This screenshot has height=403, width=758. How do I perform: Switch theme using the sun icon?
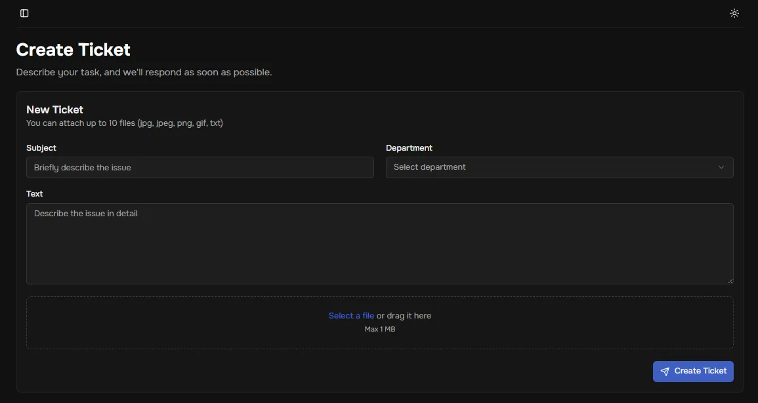[x=734, y=13]
